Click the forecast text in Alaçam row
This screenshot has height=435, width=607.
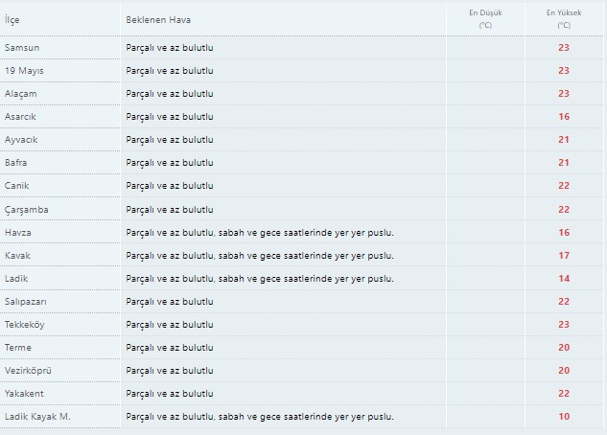(x=170, y=94)
